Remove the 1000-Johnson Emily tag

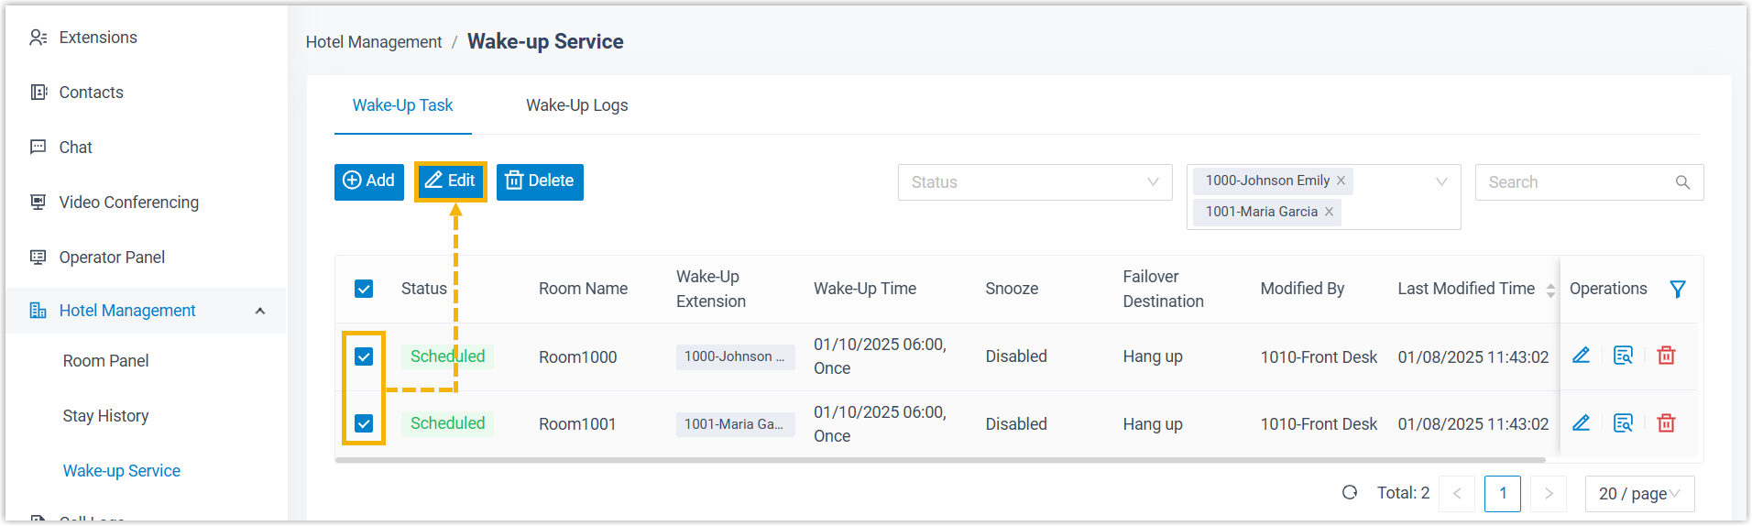tap(1341, 181)
